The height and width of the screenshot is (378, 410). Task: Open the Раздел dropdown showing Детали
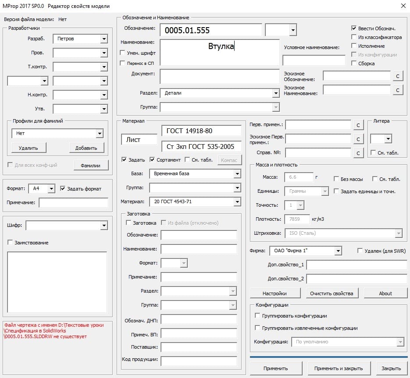[x=276, y=93]
